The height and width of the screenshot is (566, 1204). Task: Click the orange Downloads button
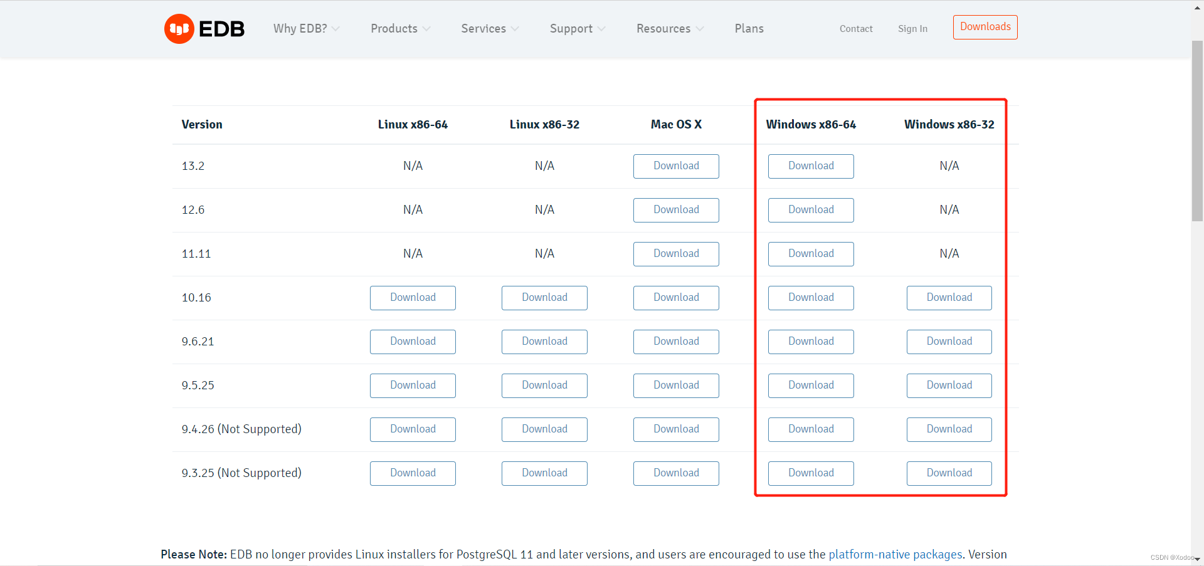(985, 27)
